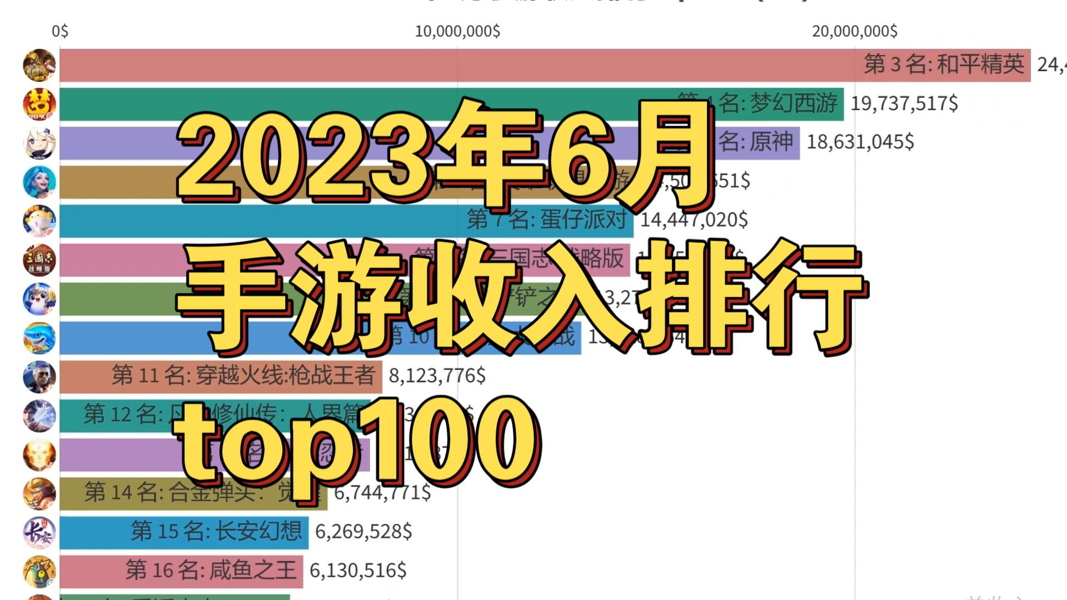Click the 梦幻西游 label text on the green bar

tap(794, 103)
